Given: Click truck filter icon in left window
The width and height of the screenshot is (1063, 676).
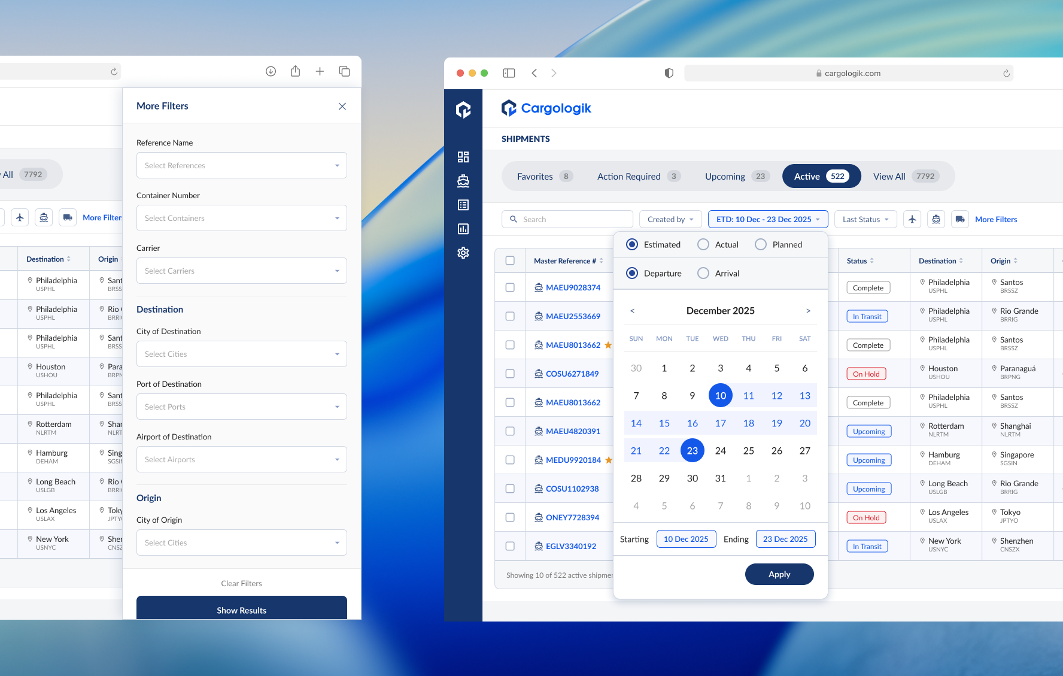Looking at the screenshot, I should coord(68,217).
